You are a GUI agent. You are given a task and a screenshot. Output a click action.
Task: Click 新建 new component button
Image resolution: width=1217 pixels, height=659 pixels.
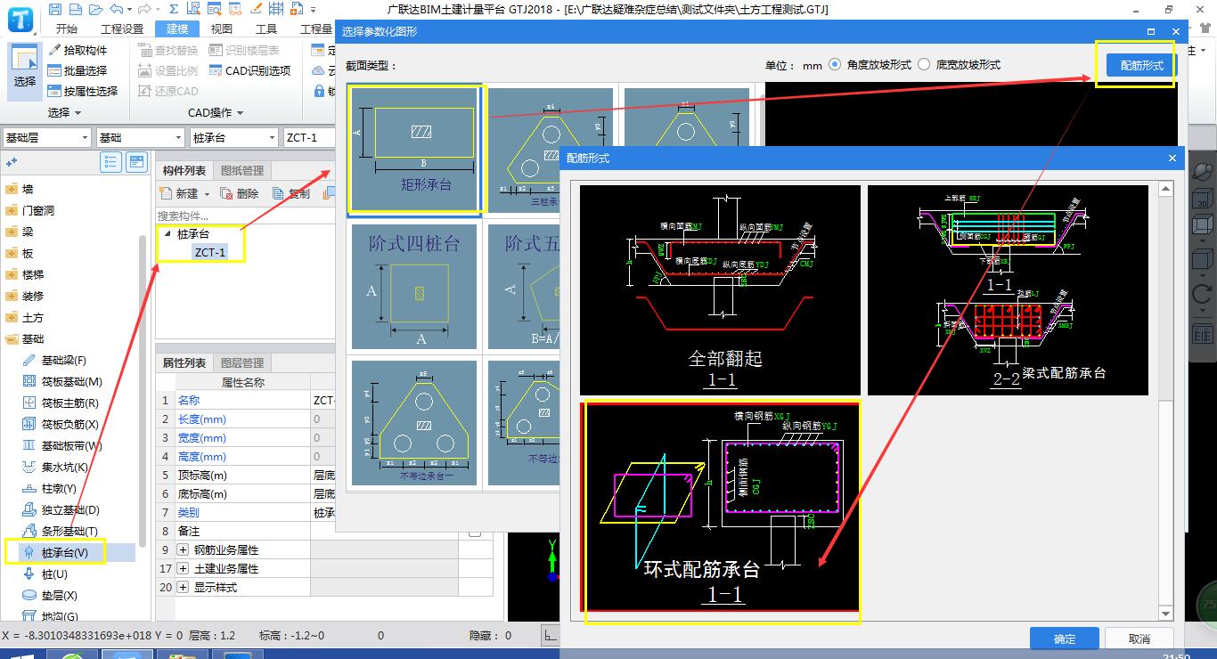(181, 193)
